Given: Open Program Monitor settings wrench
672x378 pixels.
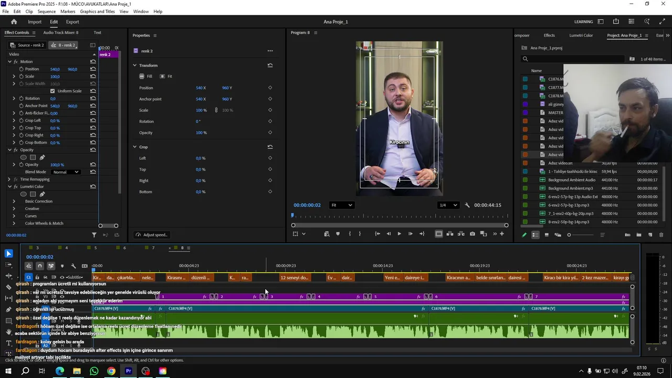Looking at the screenshot, I should pyautogui.click(x=467, y=205).
